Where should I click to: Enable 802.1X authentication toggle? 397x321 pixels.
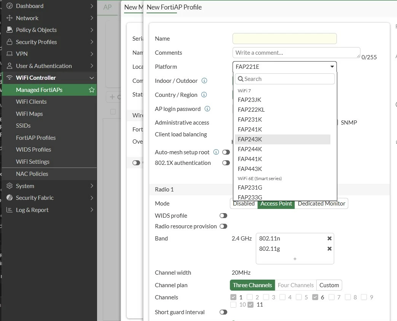click(226, 163)
